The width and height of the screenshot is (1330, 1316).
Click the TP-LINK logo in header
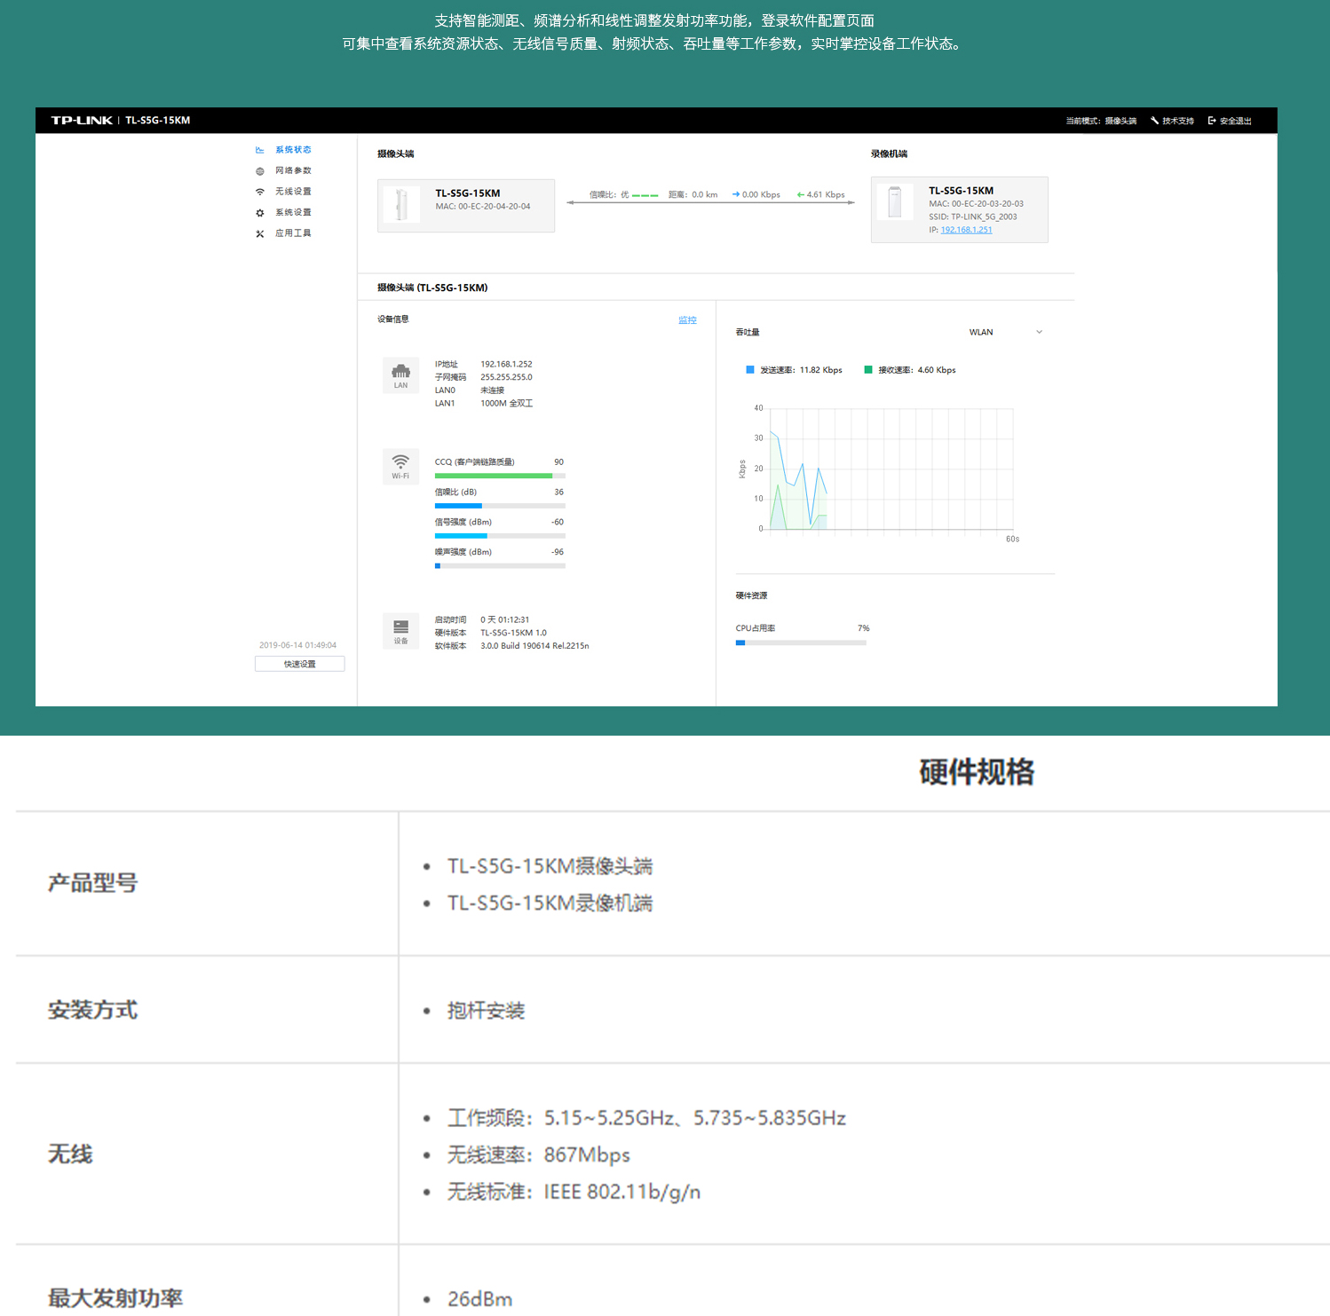(x=82, y=121)
